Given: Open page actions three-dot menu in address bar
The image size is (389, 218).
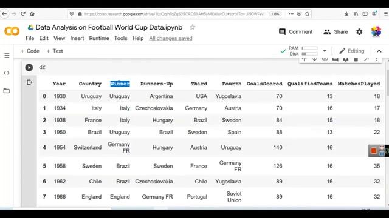Looking at the screenshot, I should click(x=291, y=13).
